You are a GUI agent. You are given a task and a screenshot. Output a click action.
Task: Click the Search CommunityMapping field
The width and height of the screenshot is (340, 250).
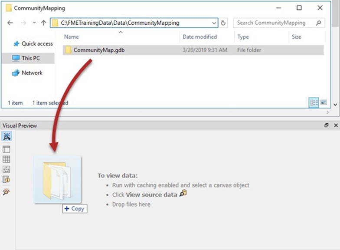[275, 23]
